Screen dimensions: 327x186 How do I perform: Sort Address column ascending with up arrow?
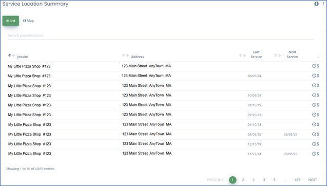(123, 55)
